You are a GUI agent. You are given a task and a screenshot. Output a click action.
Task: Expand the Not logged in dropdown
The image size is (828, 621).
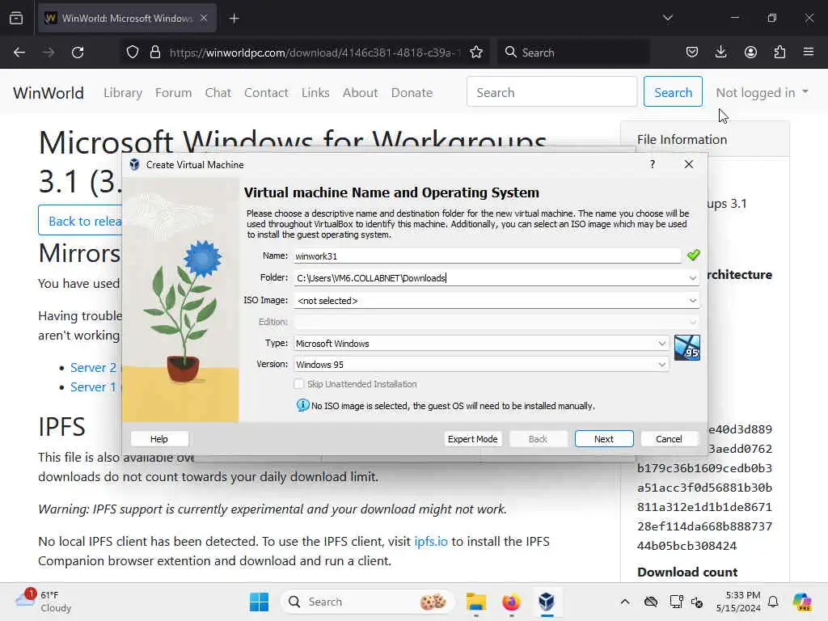pos(762,93)
